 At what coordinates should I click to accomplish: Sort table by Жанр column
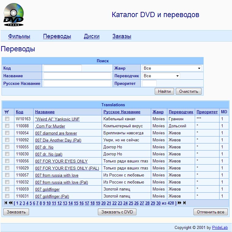click(x=158, y=112)
